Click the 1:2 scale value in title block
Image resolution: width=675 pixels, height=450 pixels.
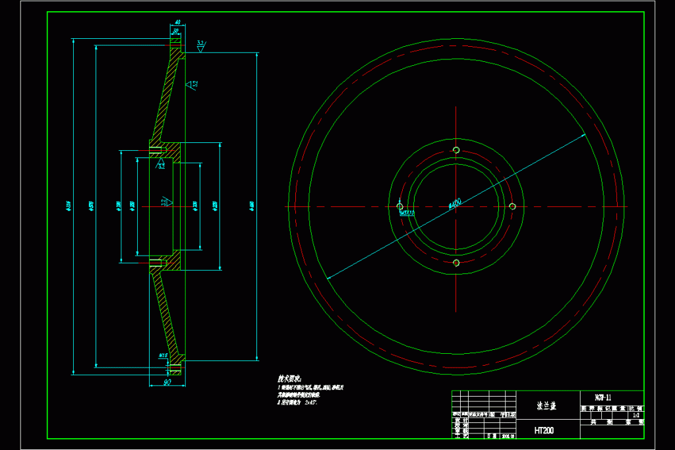point(636,416)
